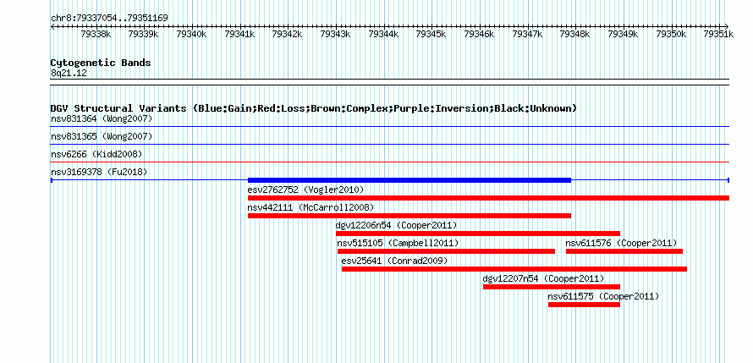Click the chr8:79337054..79351169 coordinate label
The height and width of the screenshot is (363, 753).
coord(109,19)
